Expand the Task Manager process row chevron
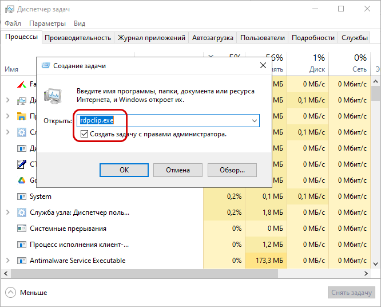The image size is (381, 307). 8,100
